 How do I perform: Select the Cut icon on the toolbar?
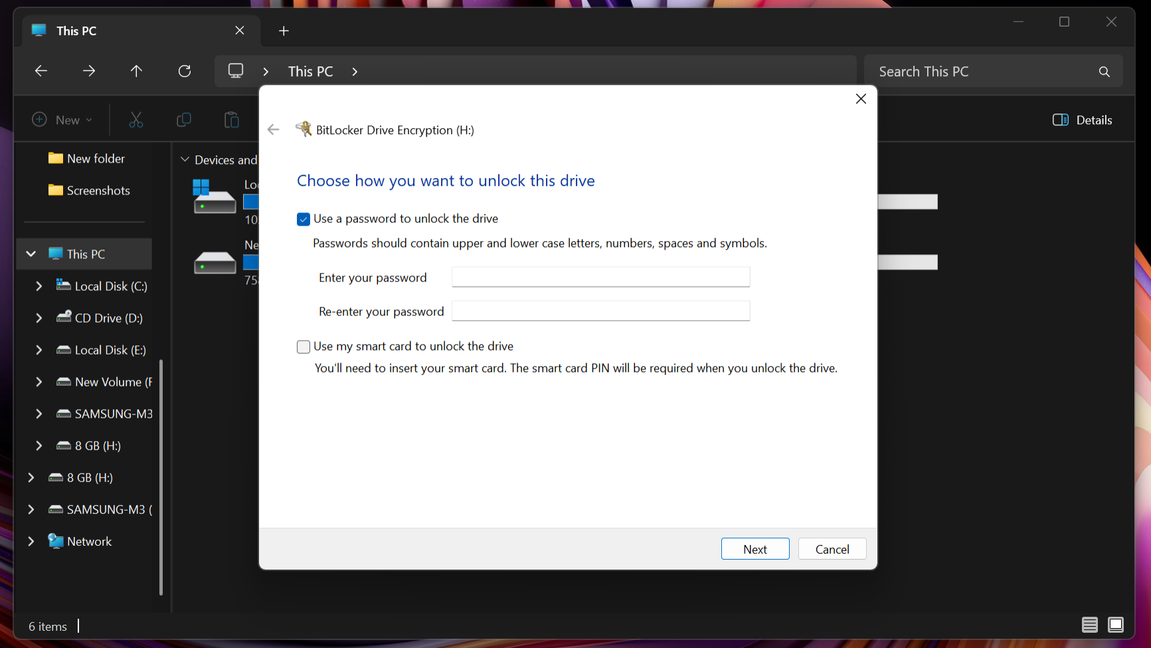click(135, 120)
